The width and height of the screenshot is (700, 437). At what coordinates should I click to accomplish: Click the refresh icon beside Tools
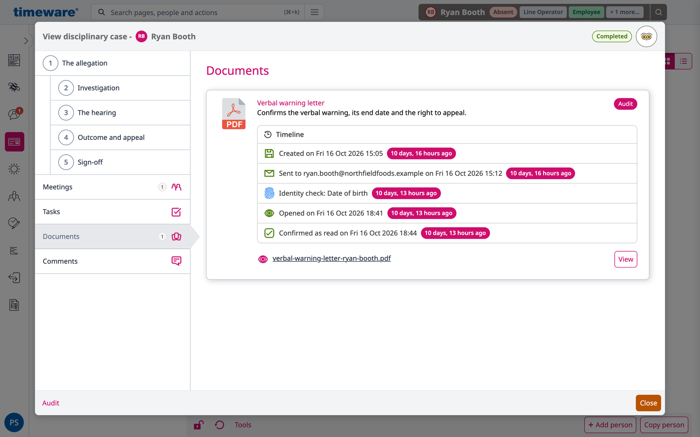(x=220, y=425)
